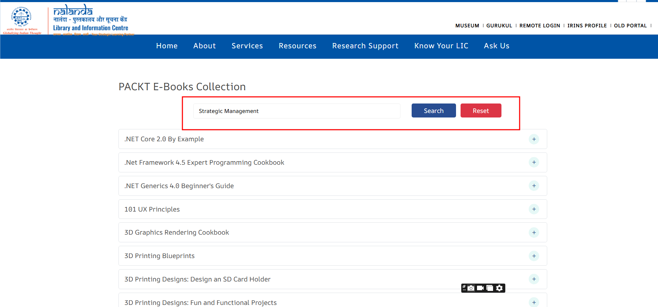
Task: Open the REMOTE LOGIN link
Action: 540,26
